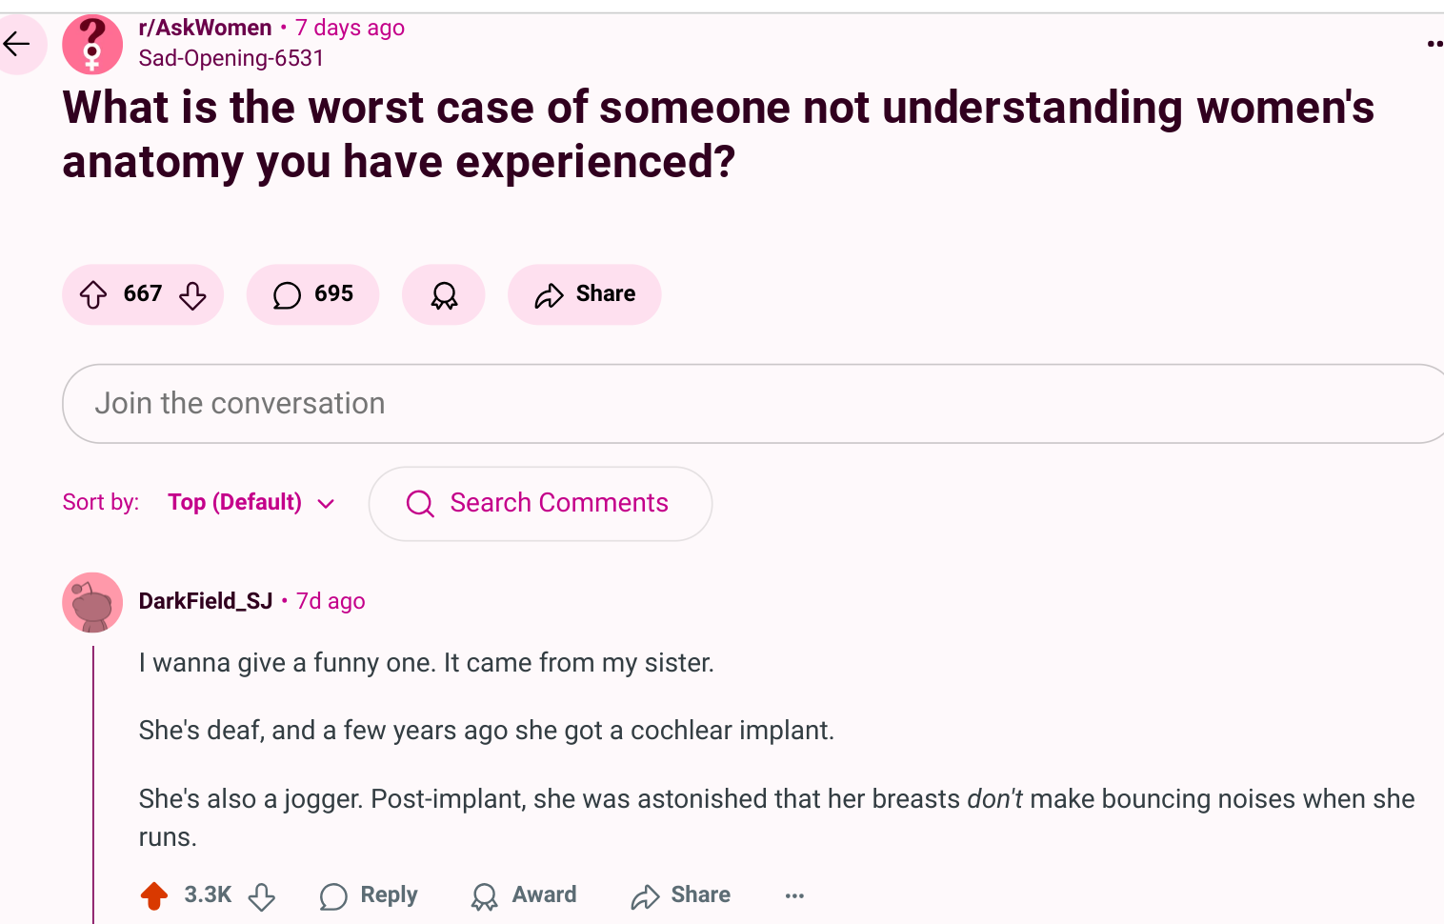Open Search Comments box
The image size is (1444, 924).
tap(540, 504)
